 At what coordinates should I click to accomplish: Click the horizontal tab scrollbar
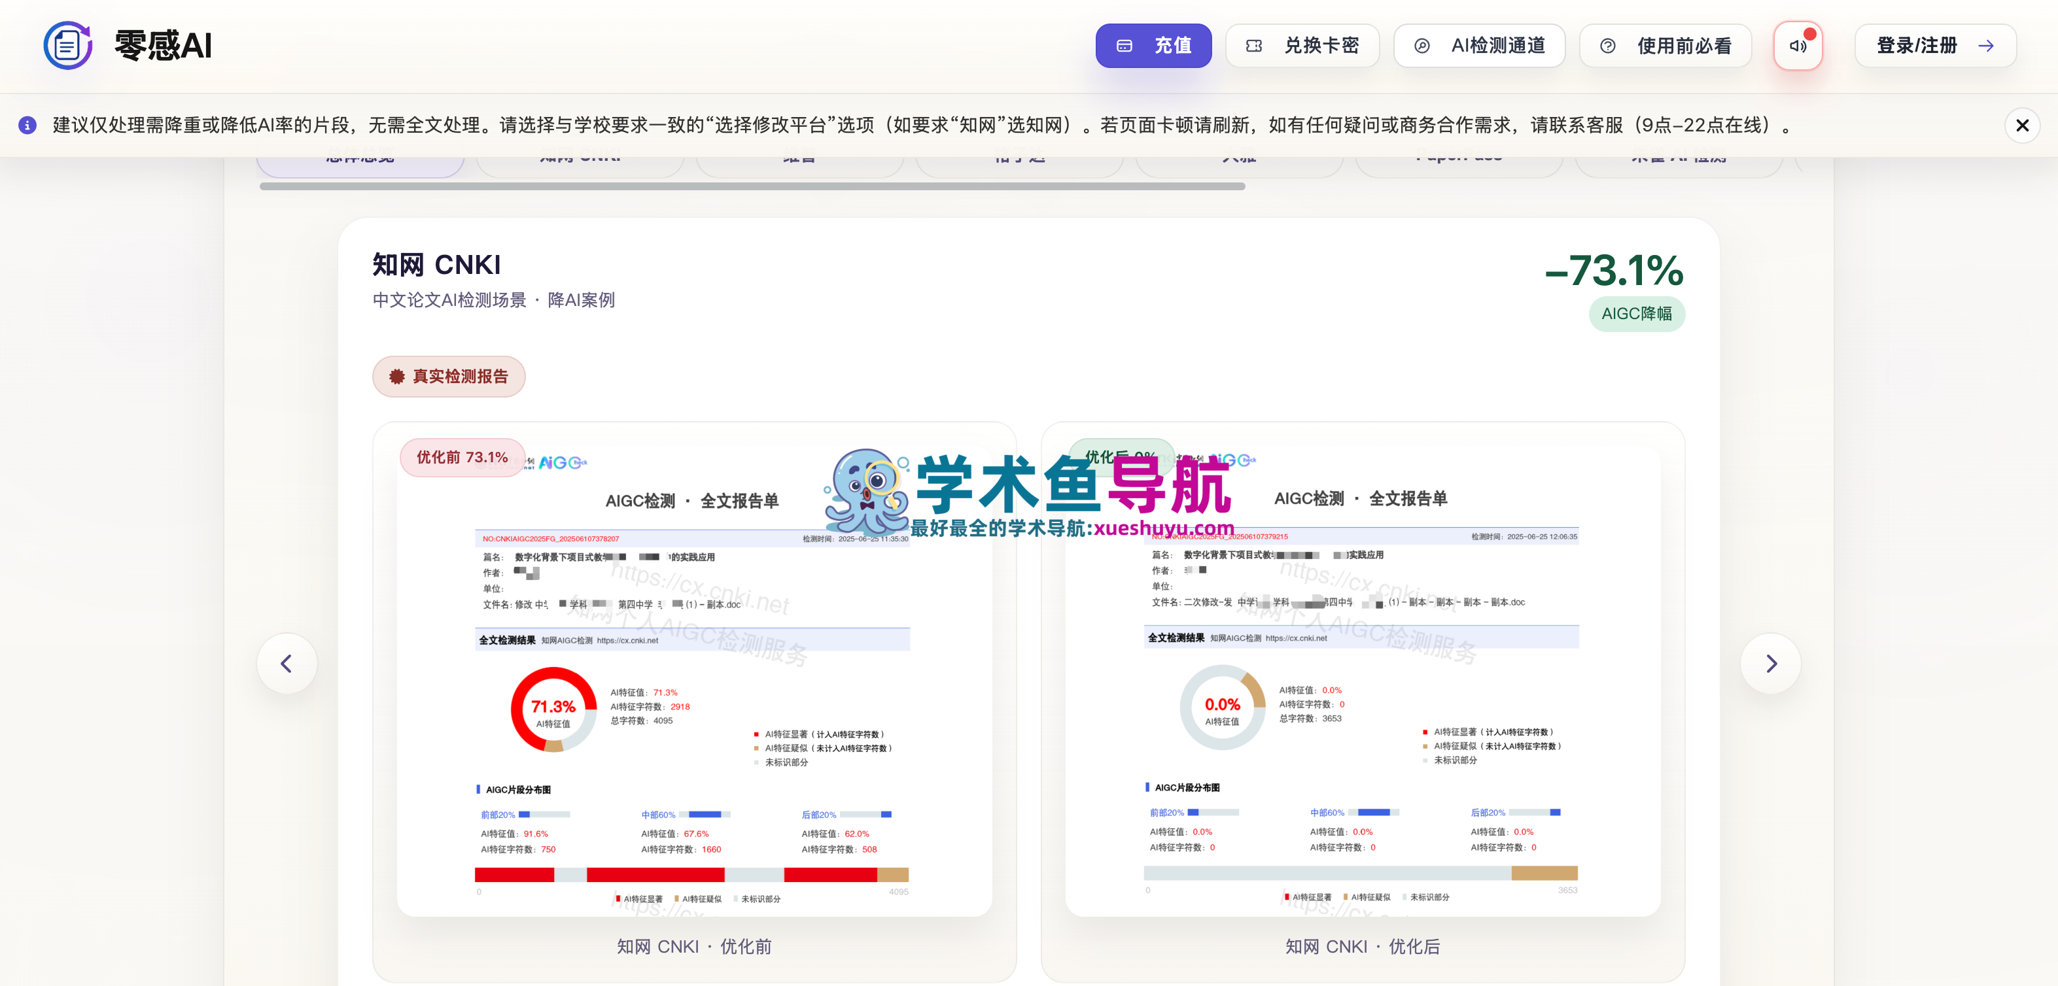[752, 186]
